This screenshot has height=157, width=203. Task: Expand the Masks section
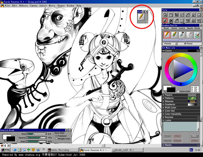click(x=163, y=145)
